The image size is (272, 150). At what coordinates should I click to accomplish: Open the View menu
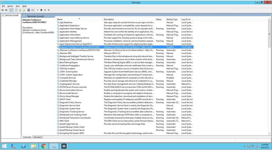click(18, 6)
